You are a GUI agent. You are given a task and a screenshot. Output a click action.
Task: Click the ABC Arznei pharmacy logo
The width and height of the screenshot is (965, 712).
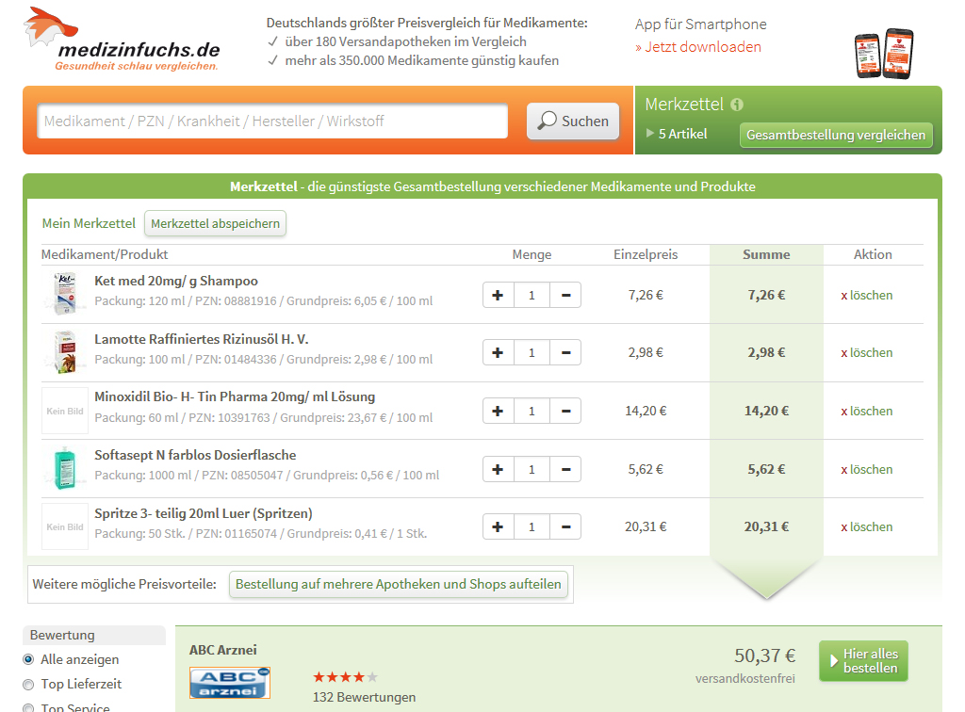click(229, 683)
